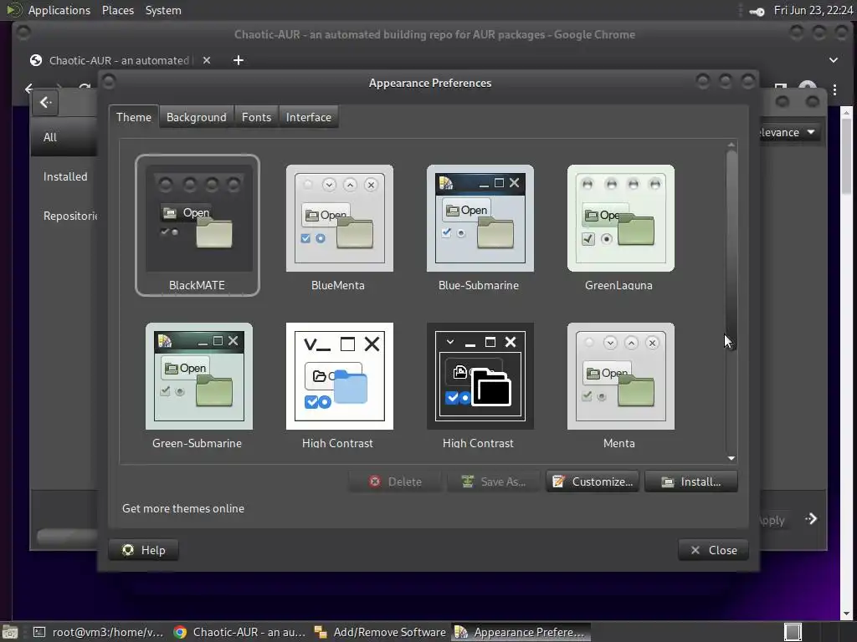
Task: Switch to the Background tab
Action: point(196,117)
